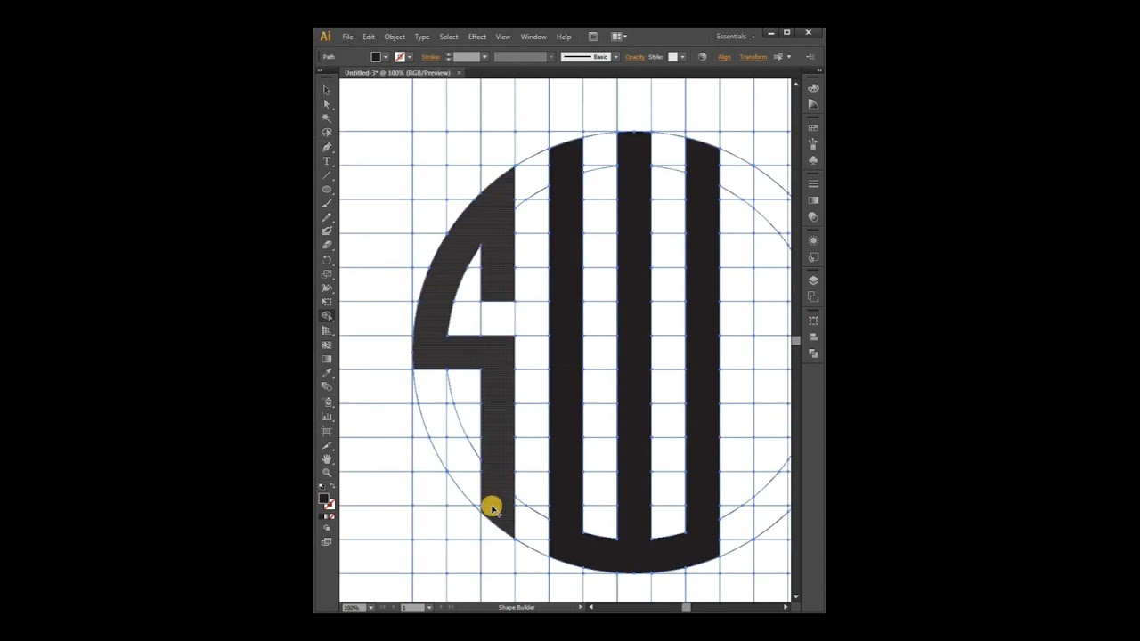Screen dimensions: 1140x641
Task: Switch to the Untitled-3 document tab
Action: point(398,73)
